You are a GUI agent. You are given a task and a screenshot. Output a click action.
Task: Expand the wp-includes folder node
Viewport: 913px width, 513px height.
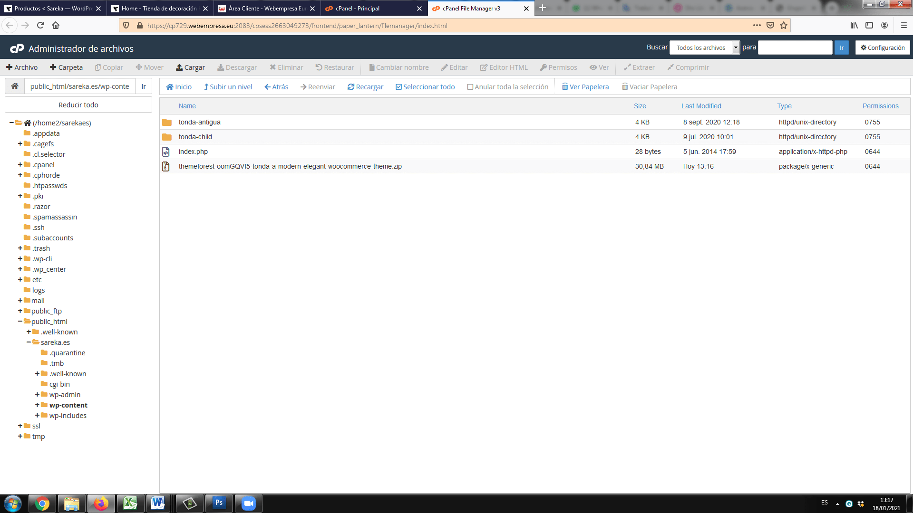pyautogui.click(x=38, y=415)
